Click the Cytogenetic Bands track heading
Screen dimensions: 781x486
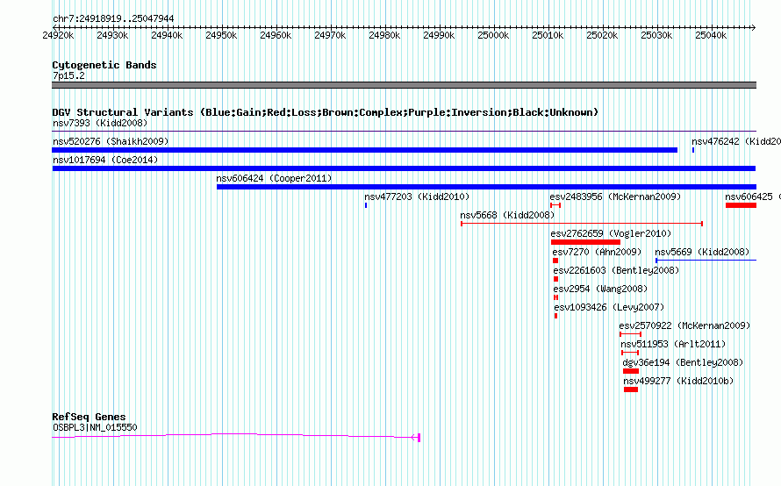pyautogui.click(x=104, y=65)
